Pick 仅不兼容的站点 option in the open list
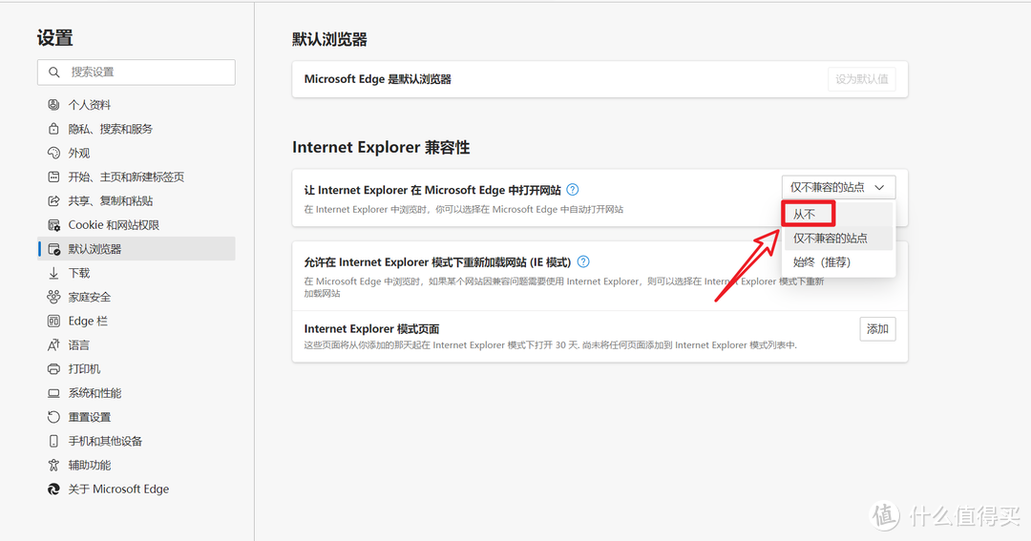This screenshot has height=541, width=1031. (x=830, y=239)
